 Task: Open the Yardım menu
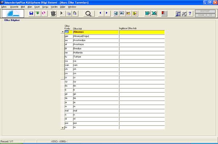54,7
